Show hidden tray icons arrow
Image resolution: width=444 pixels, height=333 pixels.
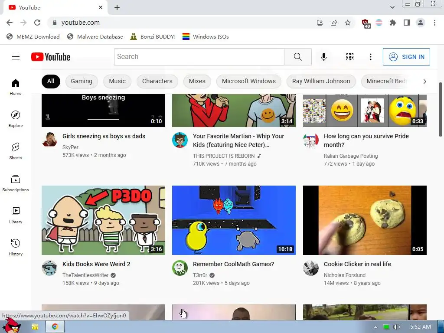(375, 327)
